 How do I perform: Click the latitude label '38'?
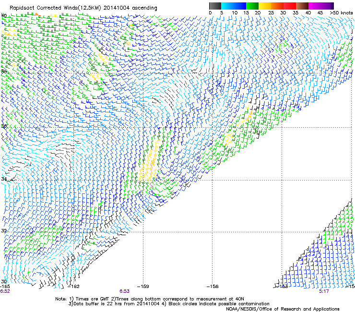click(x=4, y=72)
